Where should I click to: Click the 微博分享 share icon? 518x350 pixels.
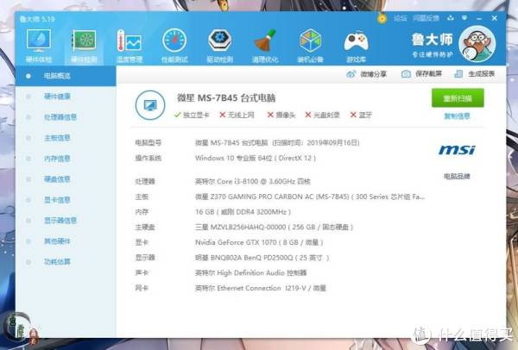click(x=351, y=74)
